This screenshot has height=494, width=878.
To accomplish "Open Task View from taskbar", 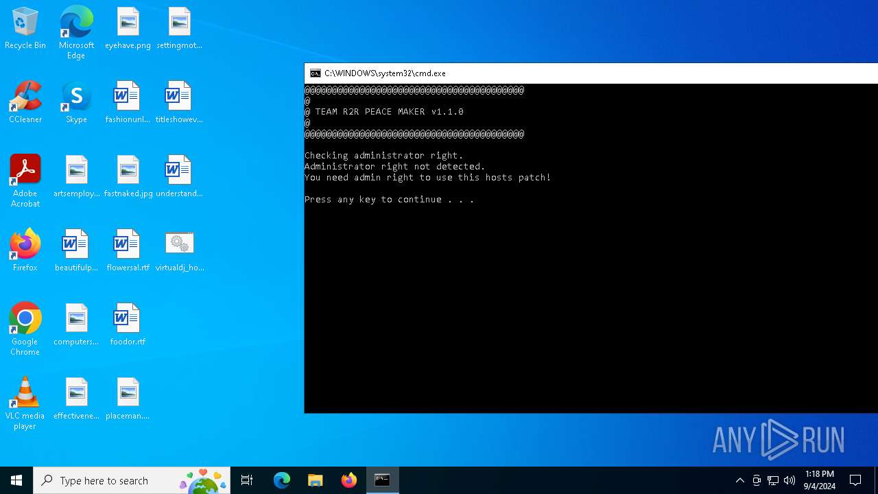I will 247,480.
